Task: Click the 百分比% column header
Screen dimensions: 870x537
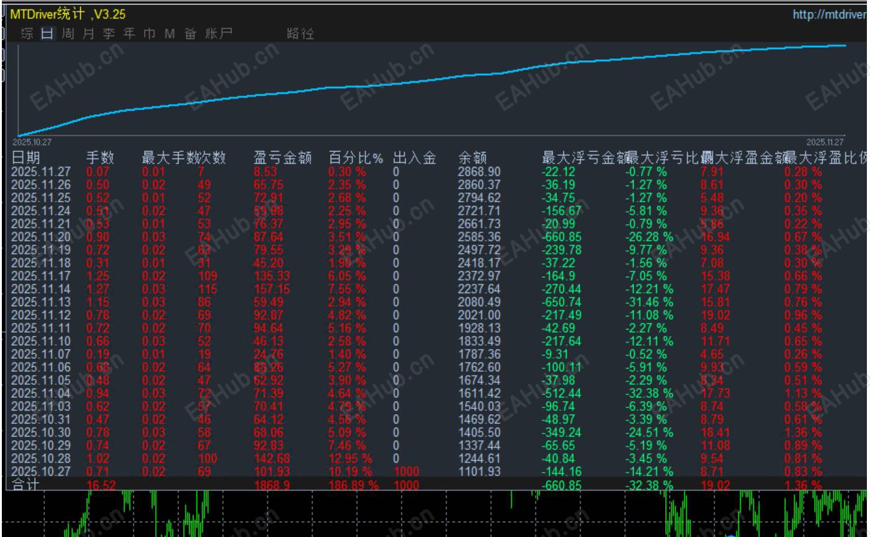Action: [x=356, y=158]
